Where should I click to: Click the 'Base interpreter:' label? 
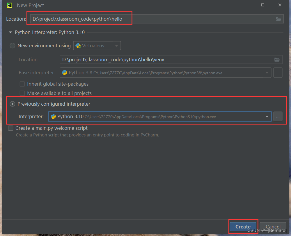37,73
